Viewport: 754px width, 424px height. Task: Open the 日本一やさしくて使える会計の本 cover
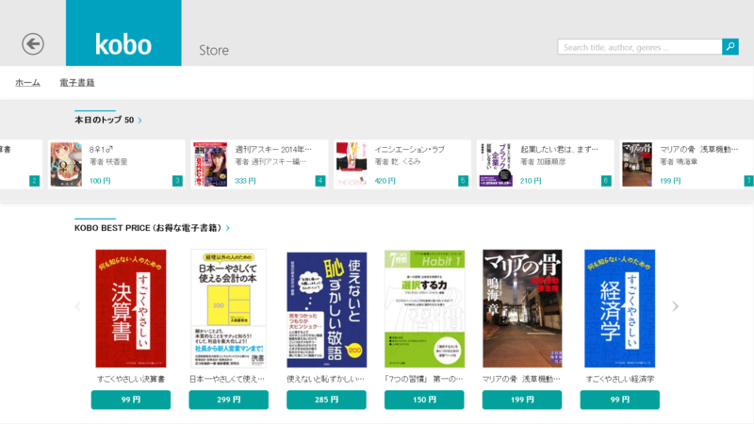coord(228,309)
